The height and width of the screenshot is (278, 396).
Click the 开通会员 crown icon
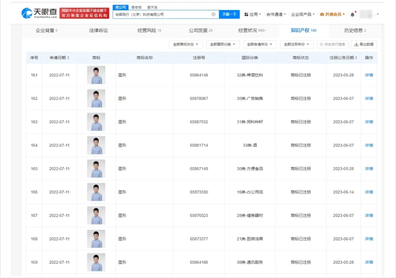coord(322,14)
